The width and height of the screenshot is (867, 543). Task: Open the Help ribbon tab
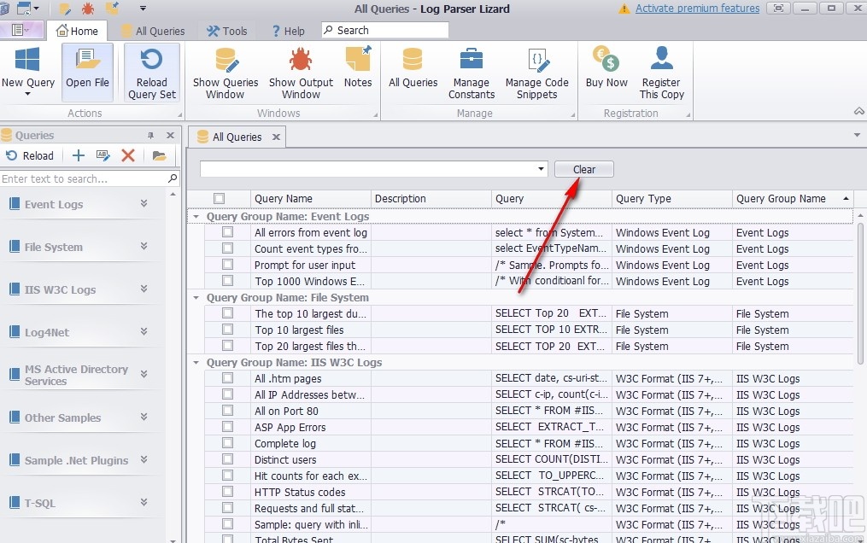[x=288, y=31]
